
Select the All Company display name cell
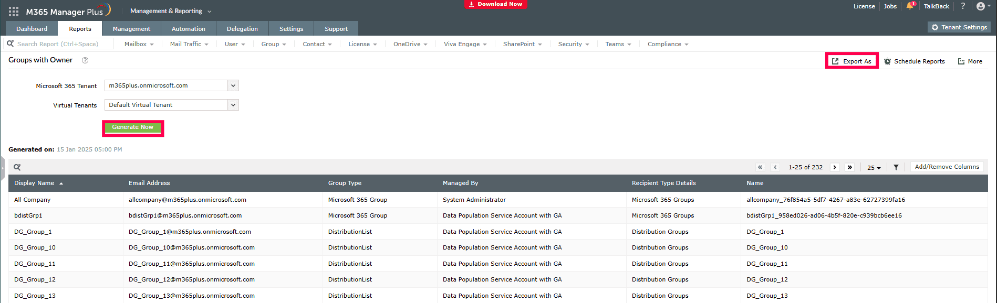click(33, 200)
